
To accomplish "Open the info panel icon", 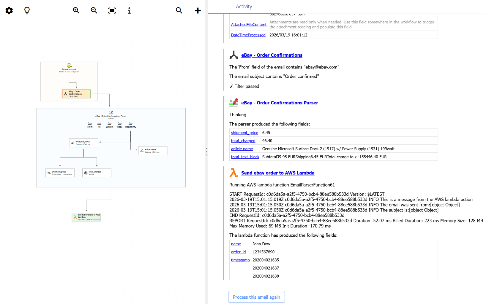I will point(129,10).
